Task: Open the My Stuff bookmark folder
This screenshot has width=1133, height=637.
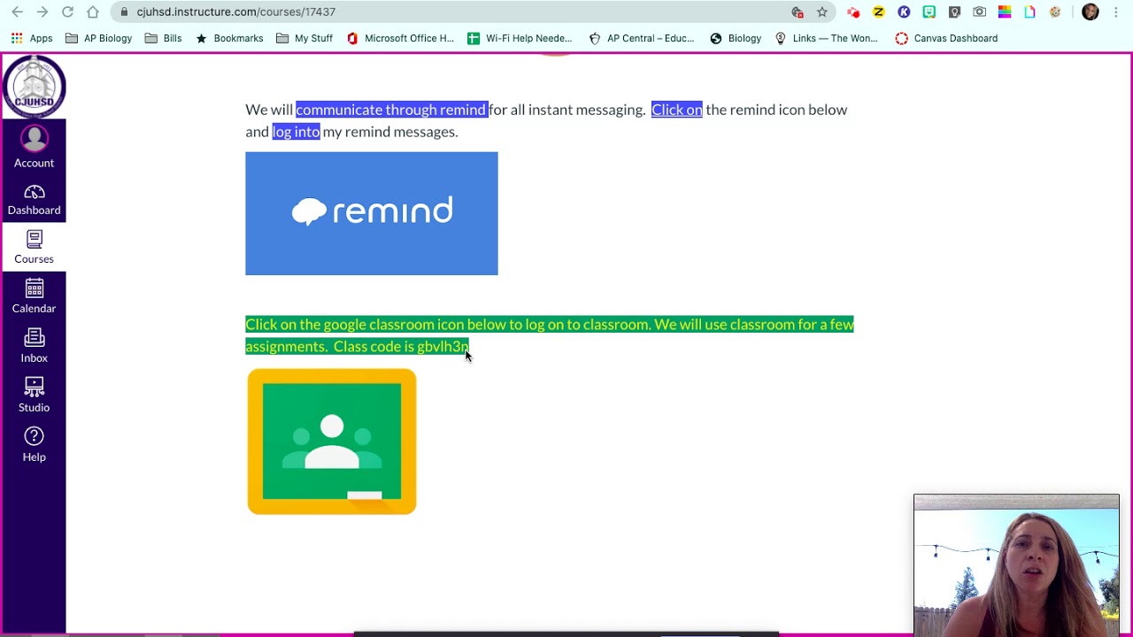Action: coord(304,38)
